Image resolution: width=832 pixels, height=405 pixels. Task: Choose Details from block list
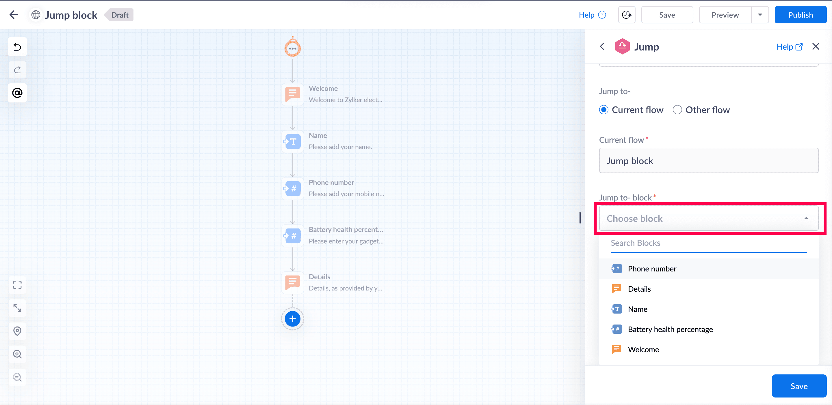709,289
